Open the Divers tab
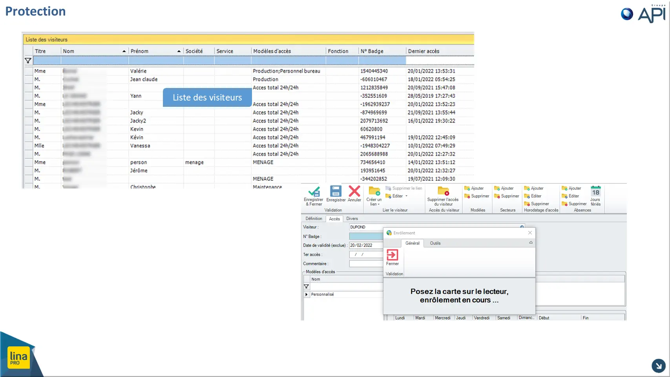Image resolution: width=670 pixels, height=377 pixels. pos(352,219)
